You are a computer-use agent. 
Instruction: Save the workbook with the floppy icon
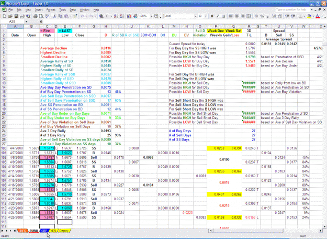coord(16,16)
